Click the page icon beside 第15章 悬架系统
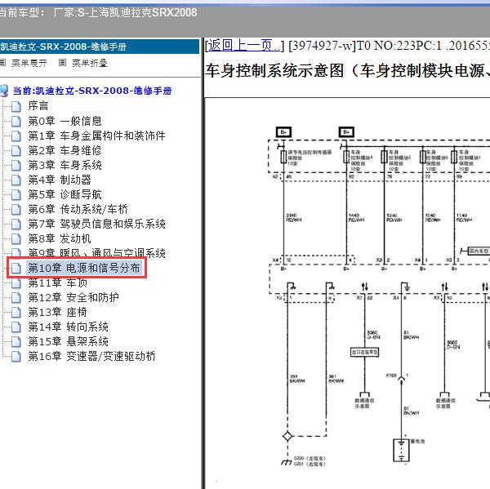The height and width of the screenshot is (489, 490). tap(16, 341)
